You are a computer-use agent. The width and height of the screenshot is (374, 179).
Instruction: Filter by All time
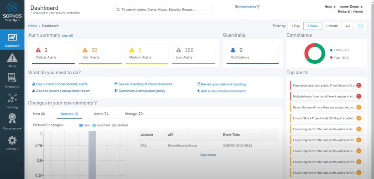[348, 26]
